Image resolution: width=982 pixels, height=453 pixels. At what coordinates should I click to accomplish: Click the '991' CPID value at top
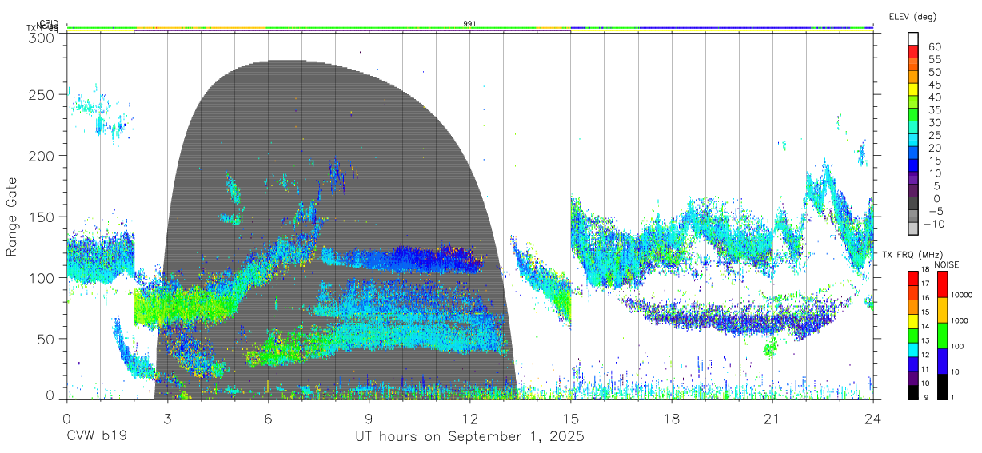(469, 24)
